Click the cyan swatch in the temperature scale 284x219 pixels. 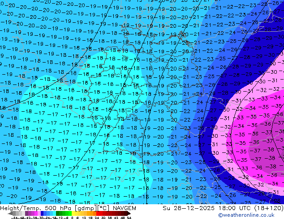click(54, 213)
